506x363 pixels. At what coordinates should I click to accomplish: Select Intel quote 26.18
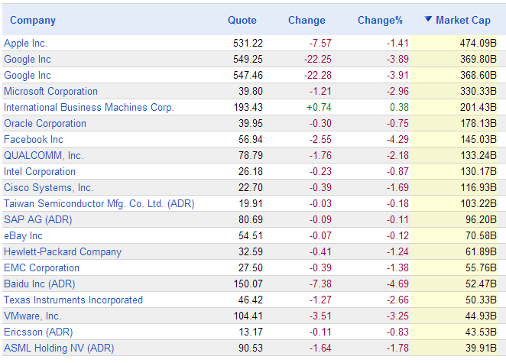tap(251, 172)
